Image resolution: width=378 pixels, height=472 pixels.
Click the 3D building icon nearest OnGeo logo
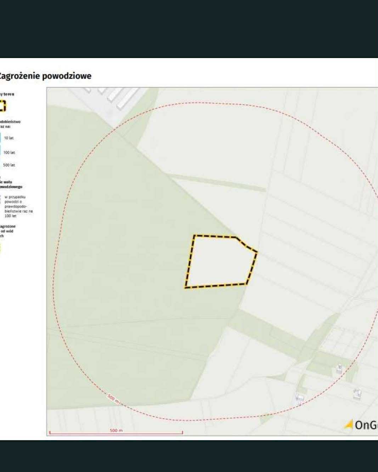(x=357, y=394)
